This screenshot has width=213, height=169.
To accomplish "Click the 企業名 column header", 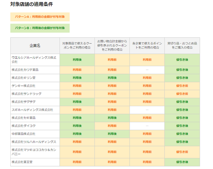I will tap(35, 46).
